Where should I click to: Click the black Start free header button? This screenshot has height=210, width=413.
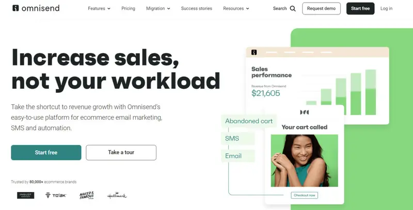pos(360,8)
